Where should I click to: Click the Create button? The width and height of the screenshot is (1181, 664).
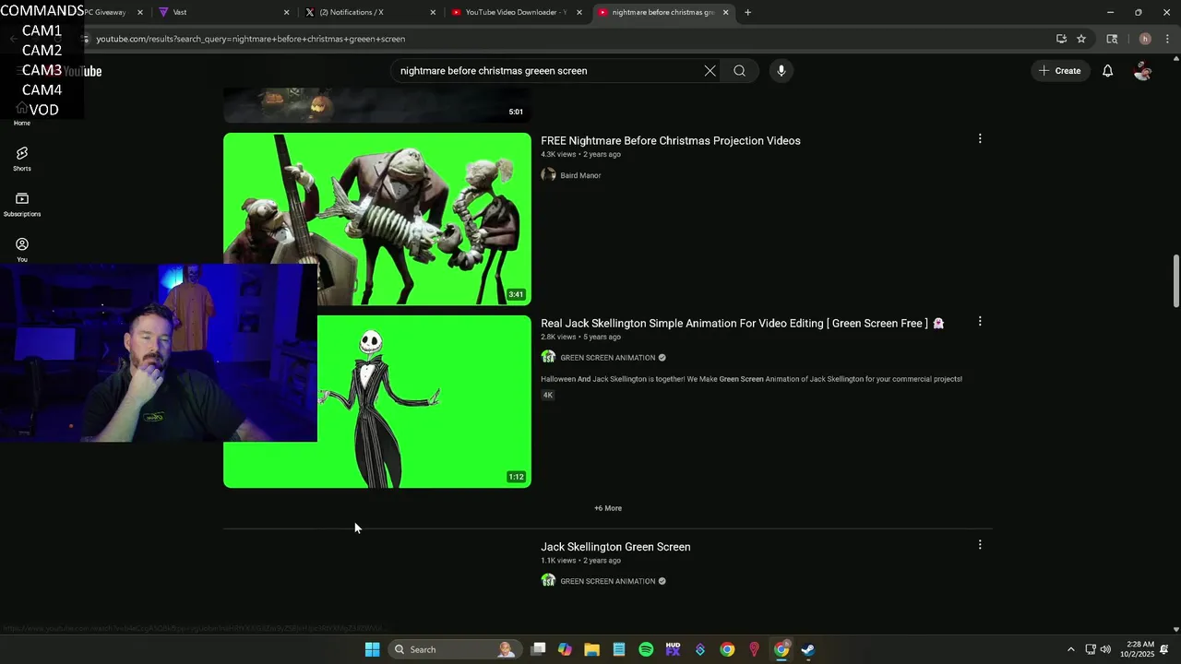1059,71
